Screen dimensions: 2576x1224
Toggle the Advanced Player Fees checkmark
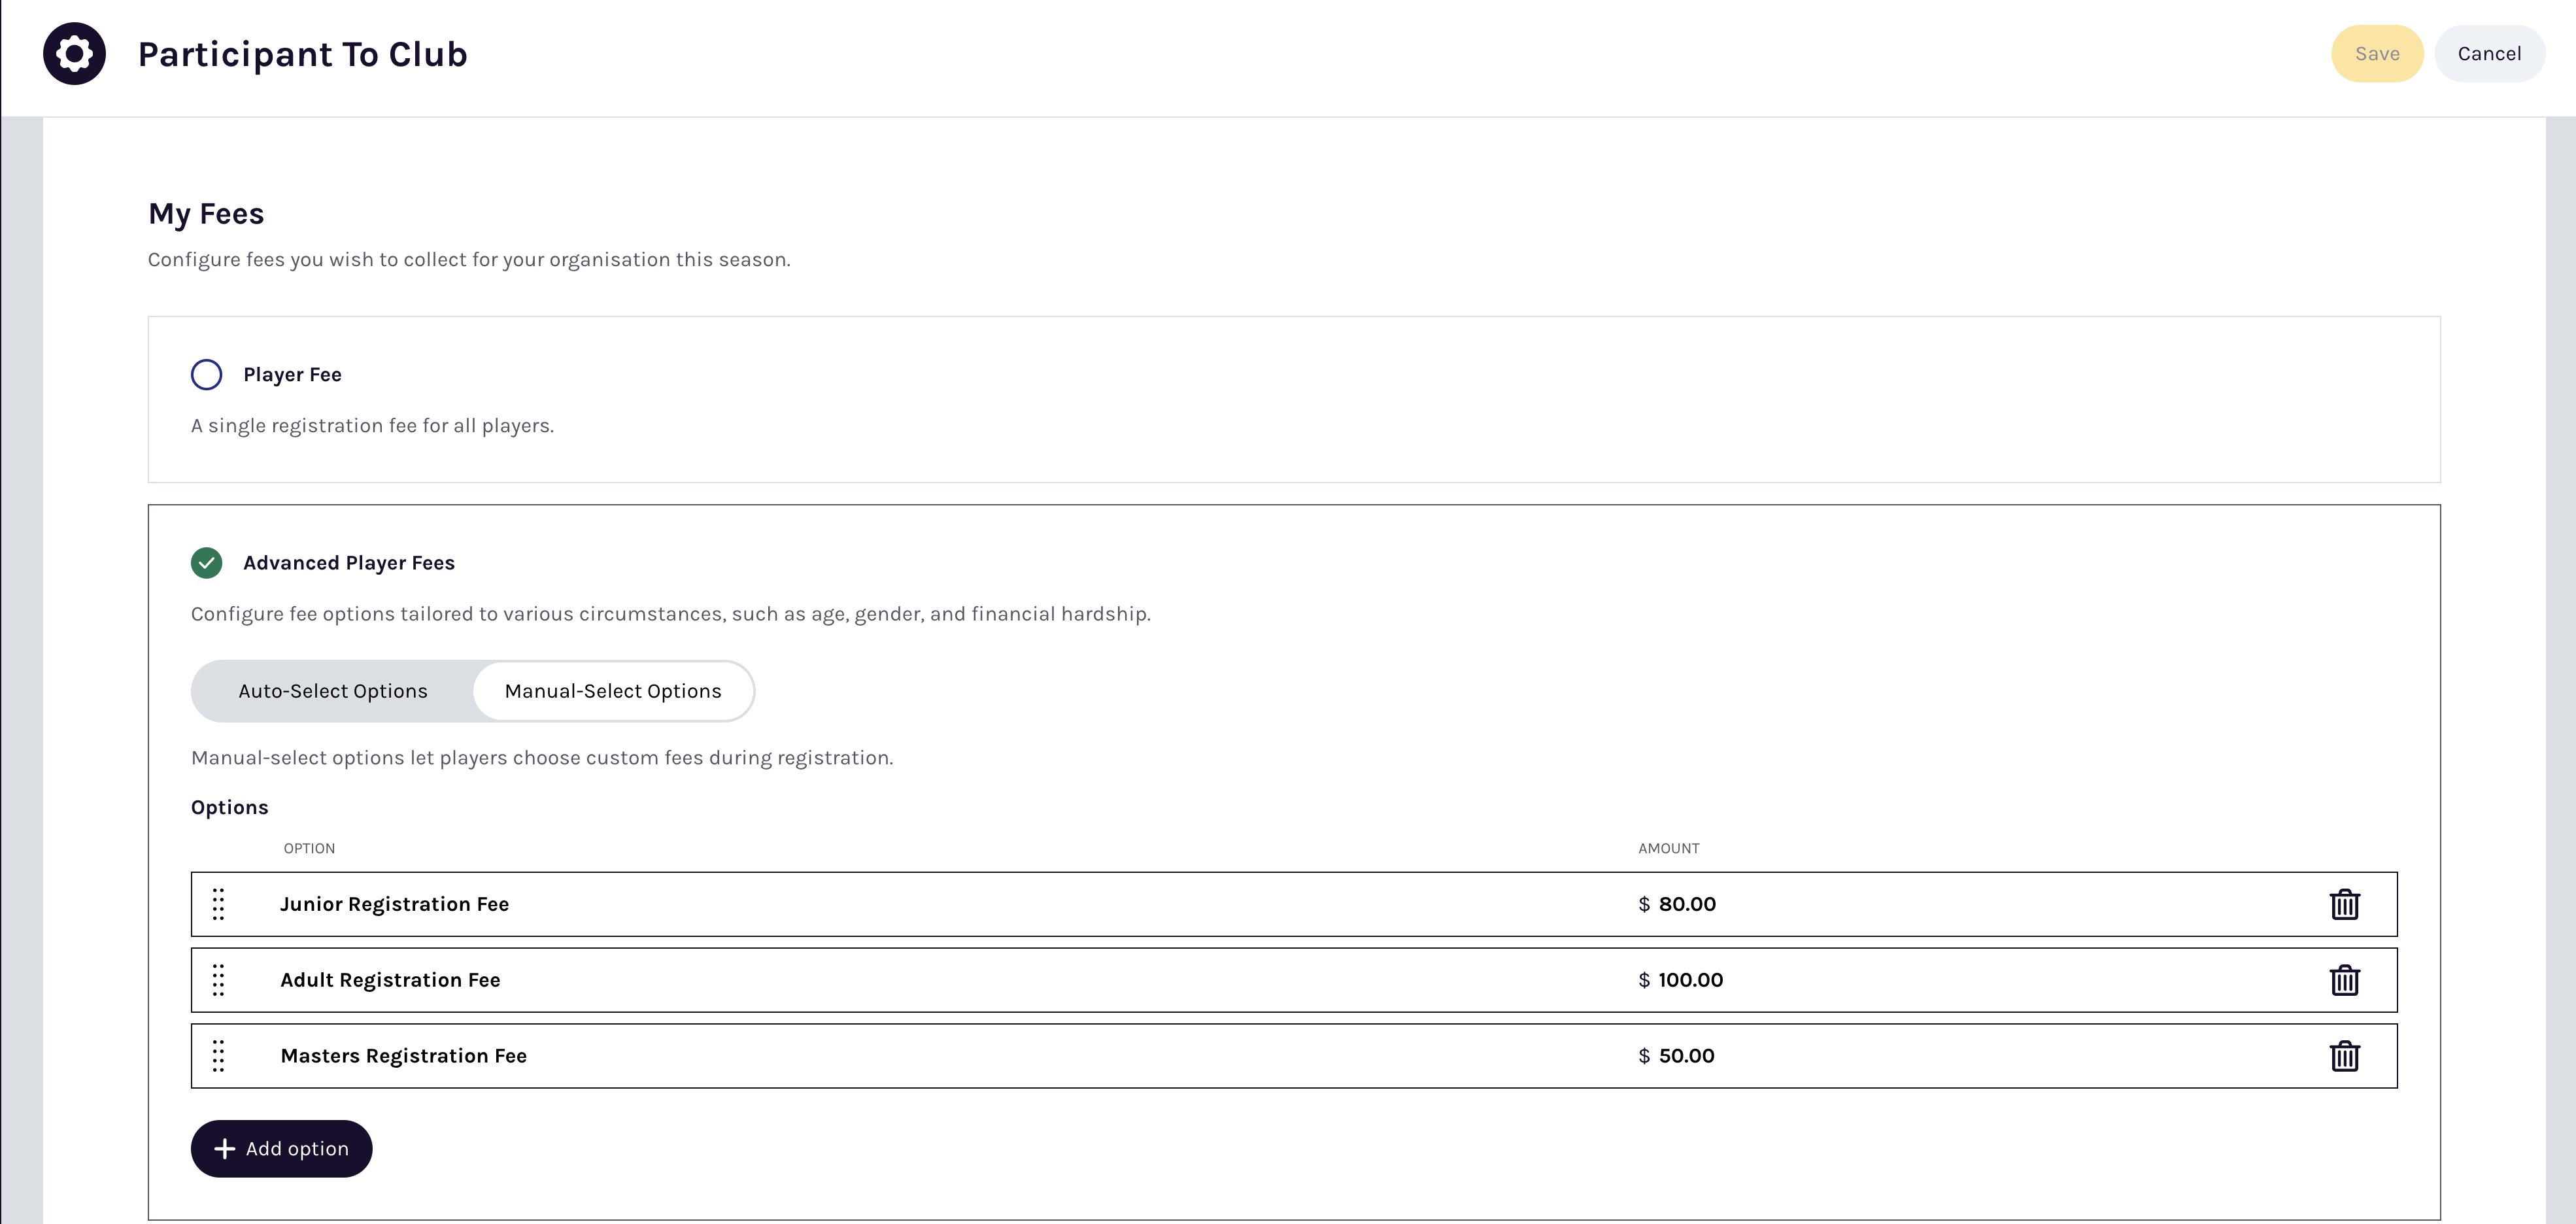coord(206,563)
